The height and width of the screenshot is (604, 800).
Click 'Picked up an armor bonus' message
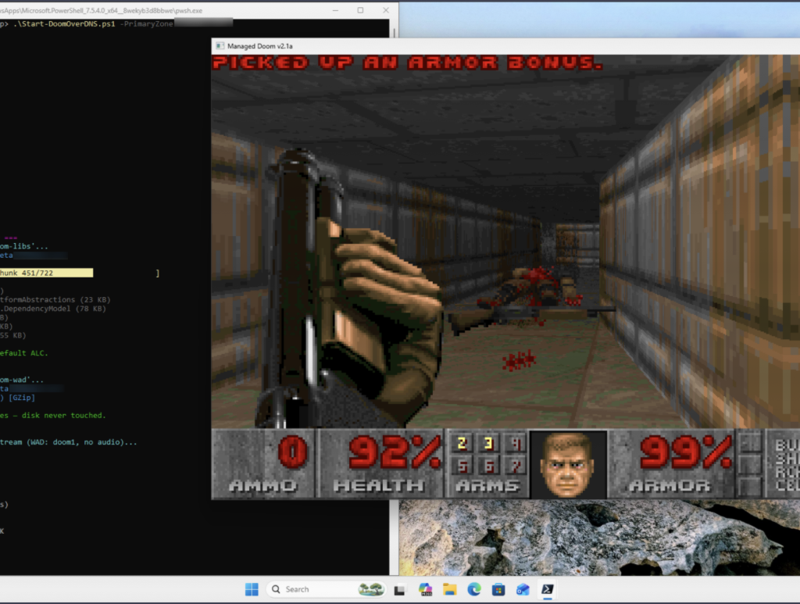click(408, 63)
